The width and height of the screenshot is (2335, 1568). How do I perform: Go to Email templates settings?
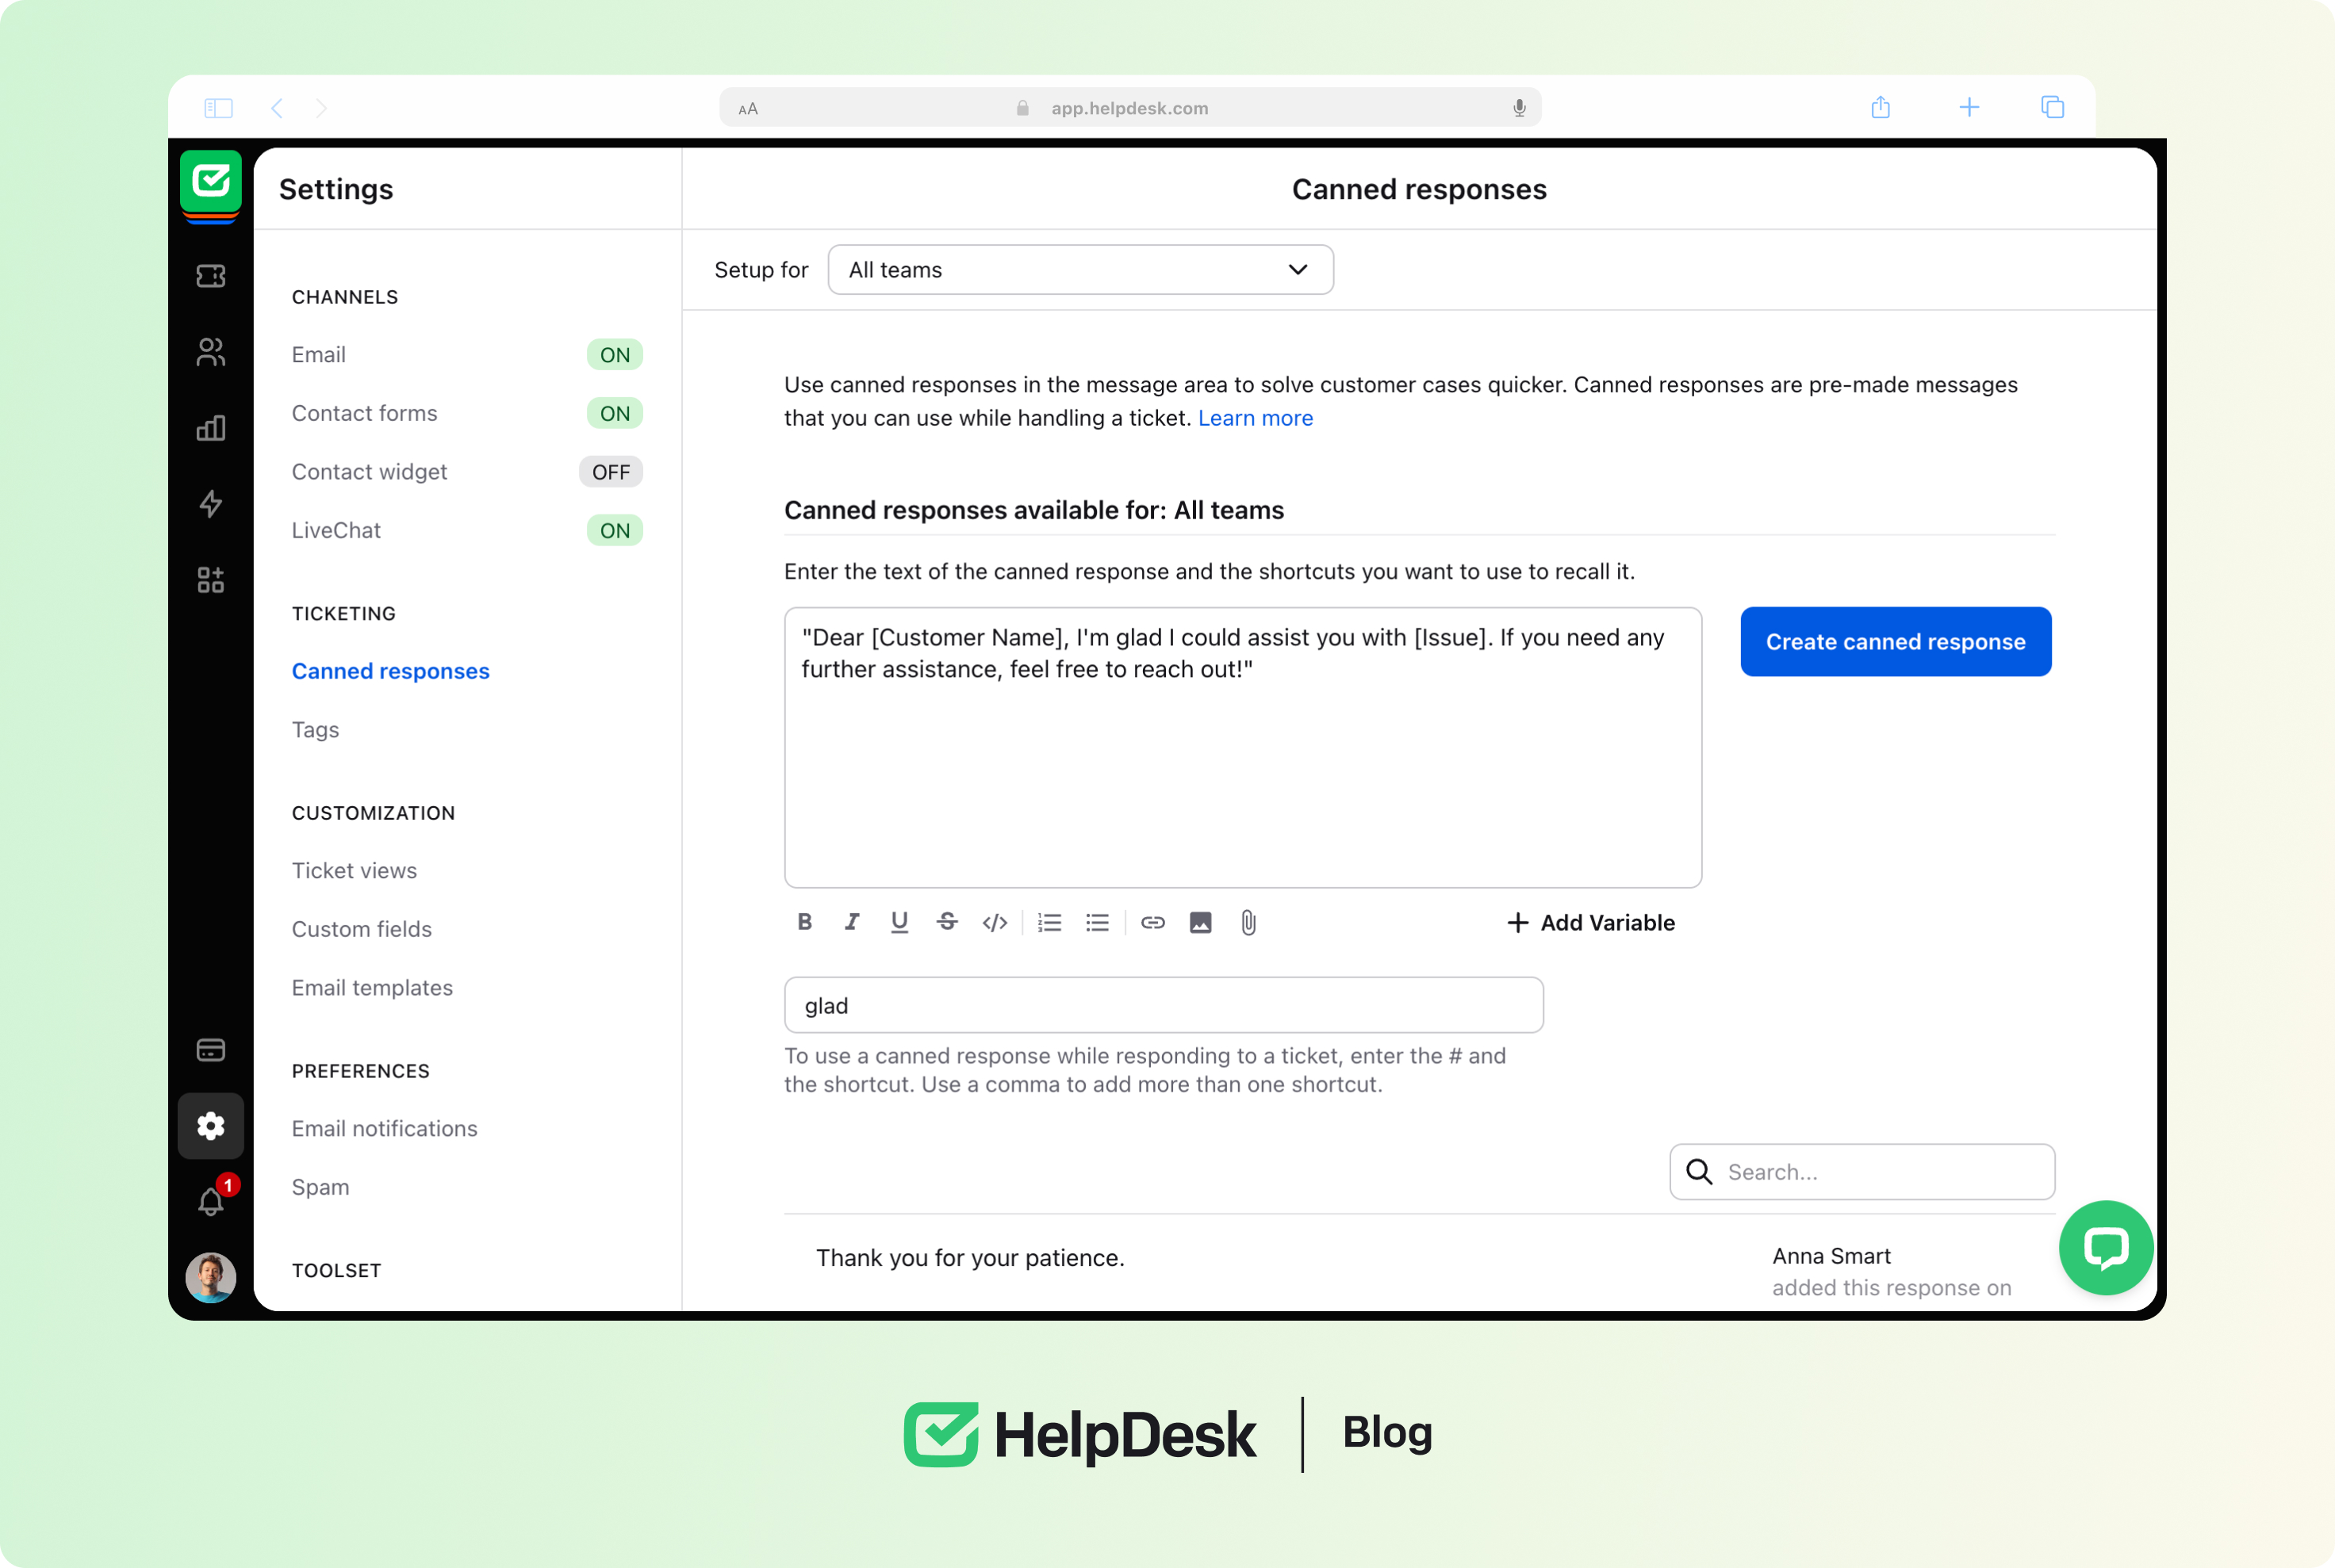point(372,987)
